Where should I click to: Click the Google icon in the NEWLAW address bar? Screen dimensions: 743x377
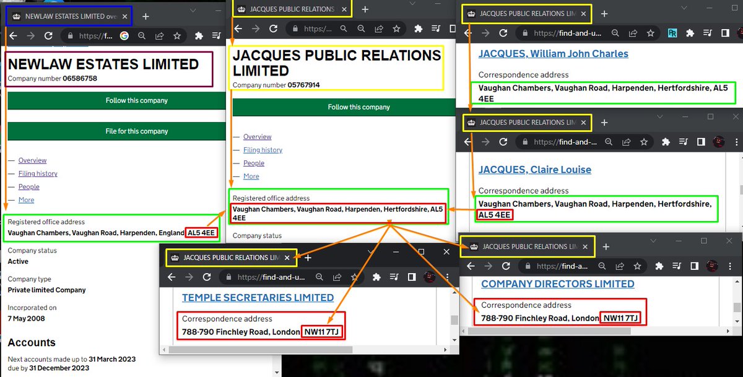tap(123, 36)
